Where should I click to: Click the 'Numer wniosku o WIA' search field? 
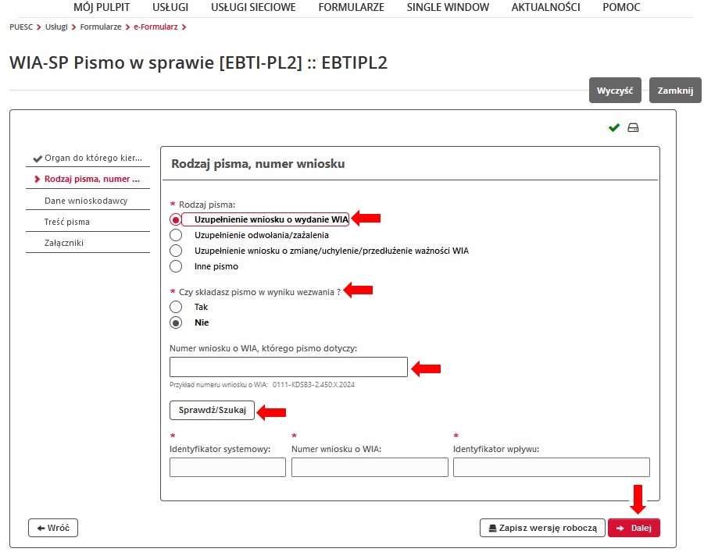tap(288, 367)
